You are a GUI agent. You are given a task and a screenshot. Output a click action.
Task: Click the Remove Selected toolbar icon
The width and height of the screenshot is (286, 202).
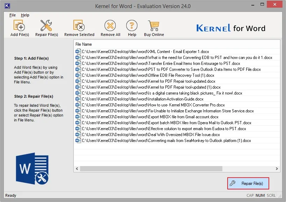79,25
